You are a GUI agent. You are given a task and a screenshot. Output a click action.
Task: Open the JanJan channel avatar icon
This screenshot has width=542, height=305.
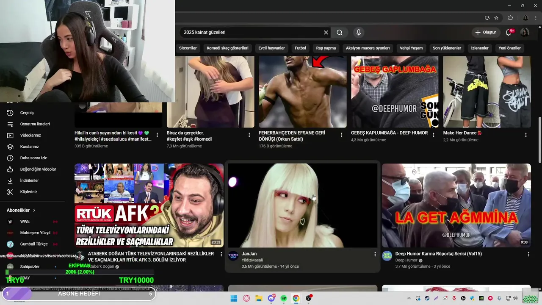coord(233,255)
